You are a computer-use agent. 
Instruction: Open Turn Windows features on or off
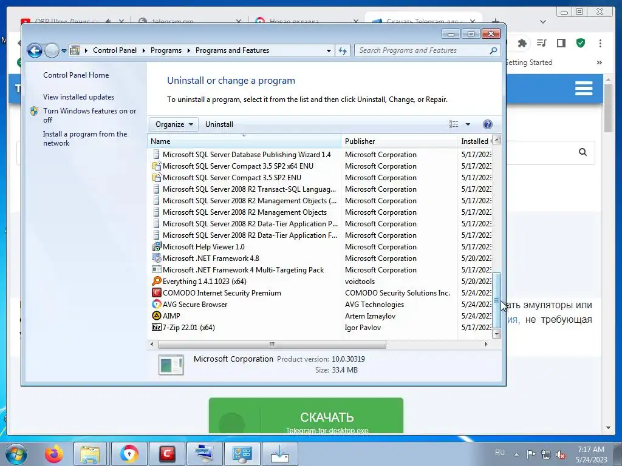90,115
